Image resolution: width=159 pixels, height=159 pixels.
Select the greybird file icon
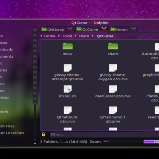coord(157,68)
